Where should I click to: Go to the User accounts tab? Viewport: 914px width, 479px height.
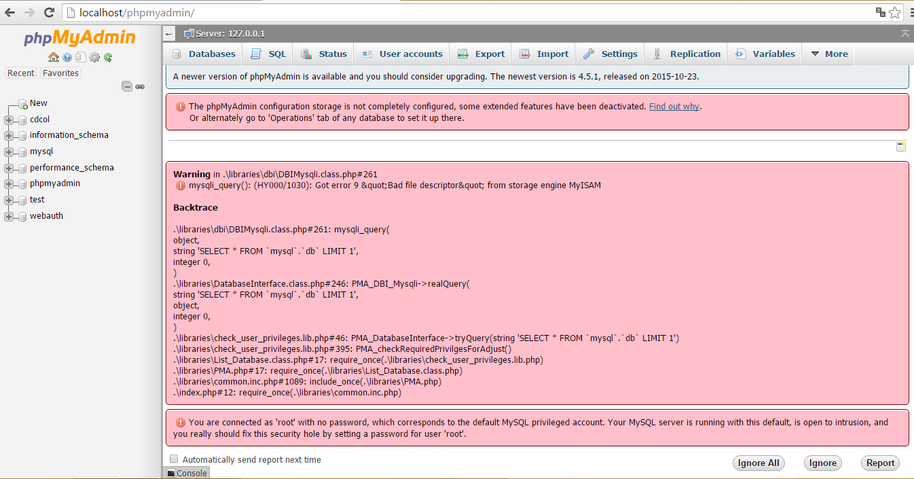pos(402,54)
